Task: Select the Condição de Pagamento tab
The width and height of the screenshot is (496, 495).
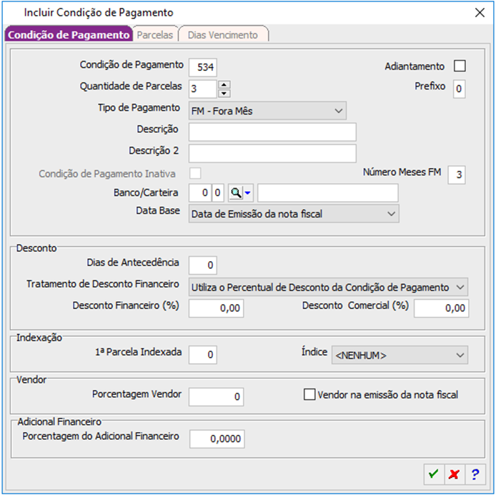Action: (69, 34)
